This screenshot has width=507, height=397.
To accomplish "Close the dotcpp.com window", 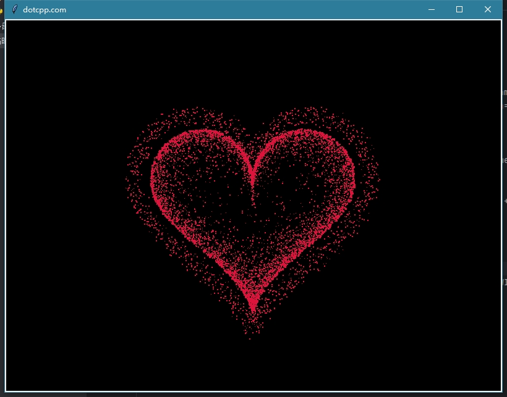I will point(488,9).
